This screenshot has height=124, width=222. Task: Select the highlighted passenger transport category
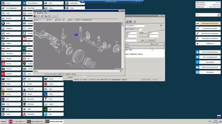(208, 23)
